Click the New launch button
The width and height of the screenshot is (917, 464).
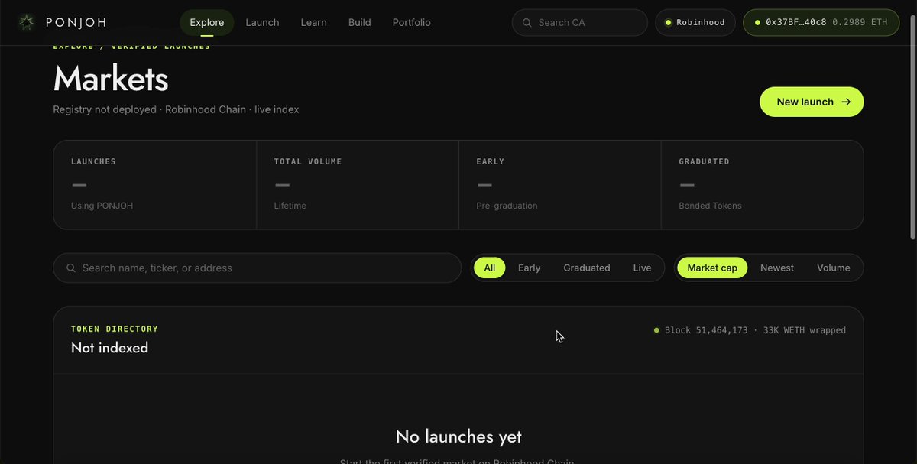pos(812,102)
